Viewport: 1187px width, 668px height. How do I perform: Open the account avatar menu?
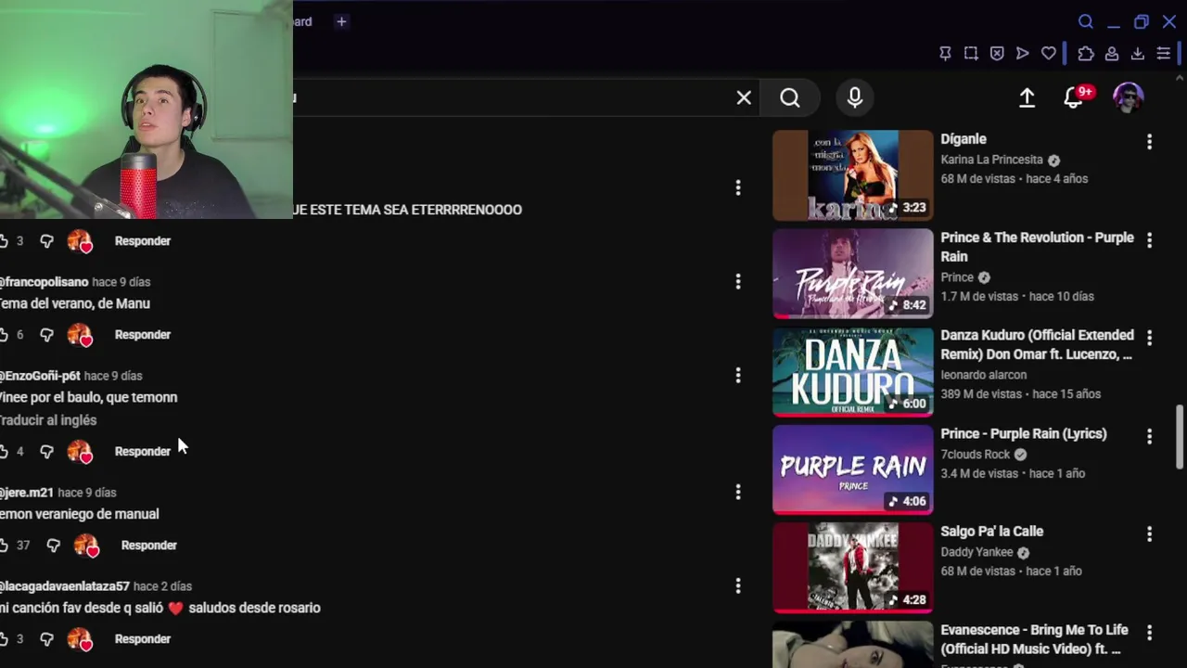coord(1129,97)
